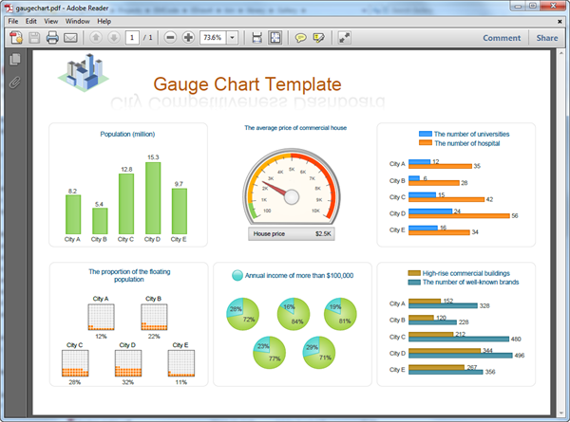The width and height of the screenshot is (570, 422).
Task: Click the Population (million) chart title
Action: [x=127, y=135]
